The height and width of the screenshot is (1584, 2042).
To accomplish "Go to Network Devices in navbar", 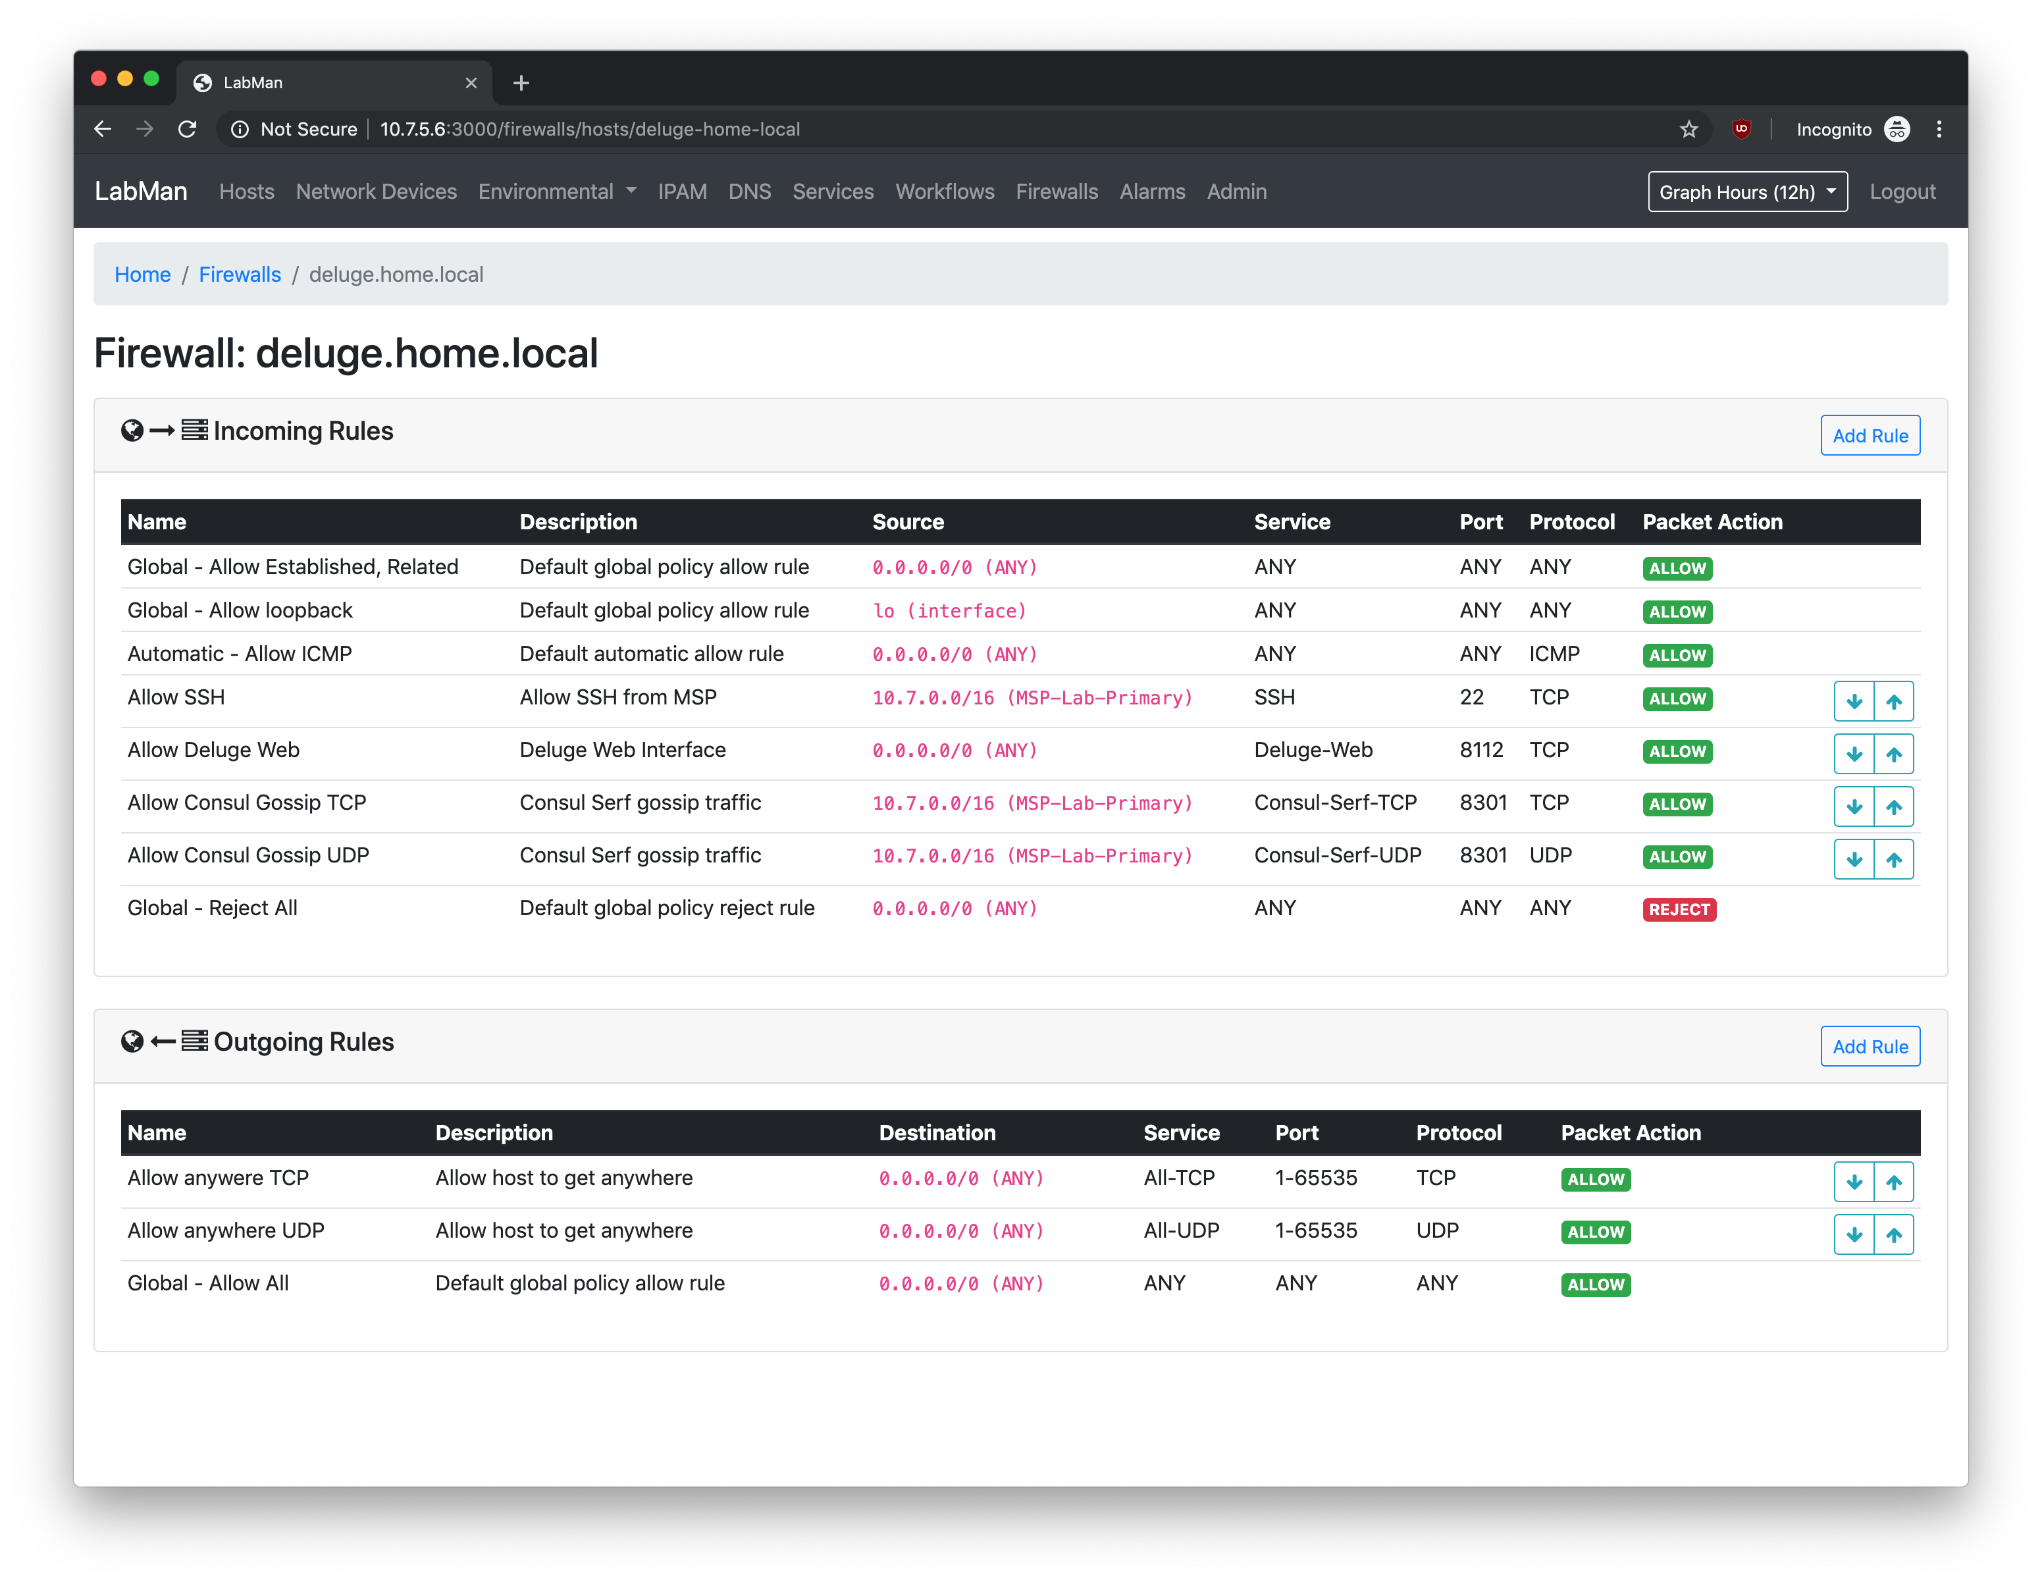I will click(376, 192).
